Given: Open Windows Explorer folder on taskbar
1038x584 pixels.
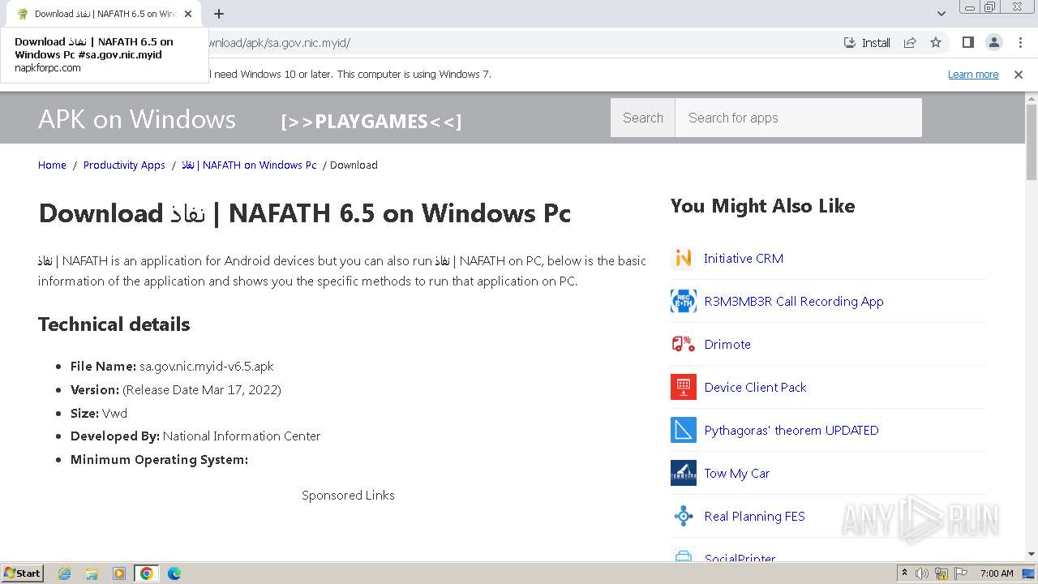Looking at the screenshot, I should [92, 573].
